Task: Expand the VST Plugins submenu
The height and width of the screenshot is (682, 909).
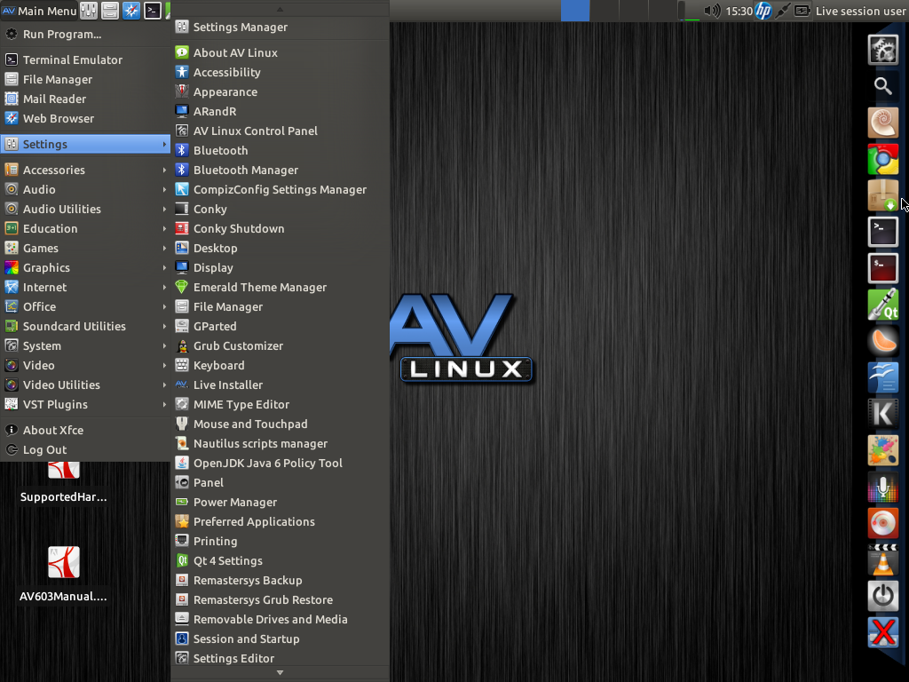Action: (x=53, y=404)
